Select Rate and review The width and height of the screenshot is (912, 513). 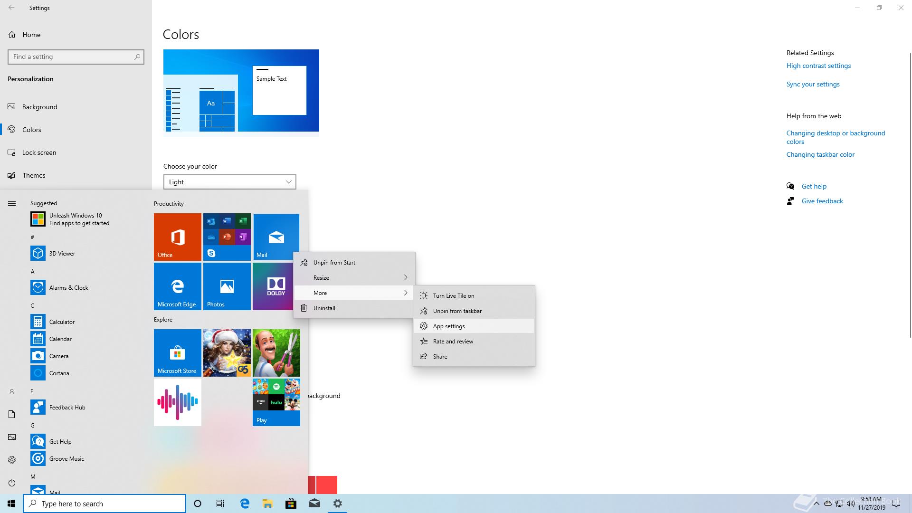pyautogui.click(x=474, y=341)
